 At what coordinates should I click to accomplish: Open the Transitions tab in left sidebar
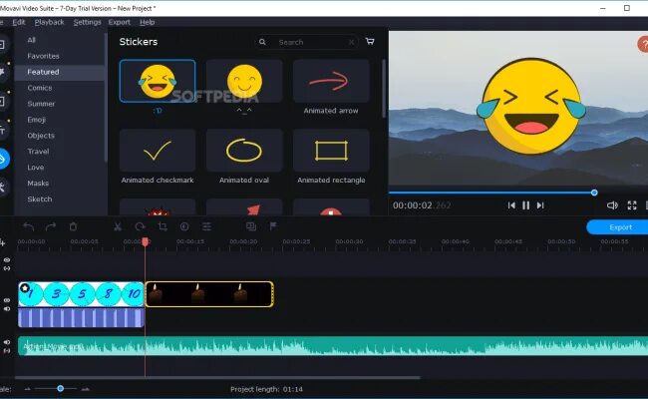coord(2,102)
